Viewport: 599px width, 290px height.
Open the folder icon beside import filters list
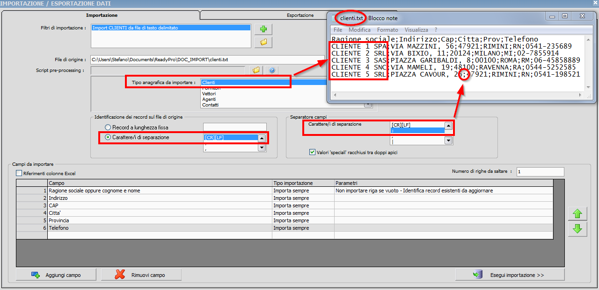(x=263, y=42)
